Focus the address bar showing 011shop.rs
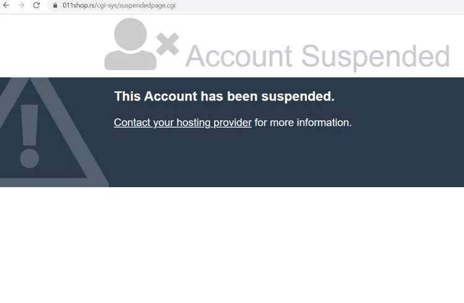 (x=254, y=6)
